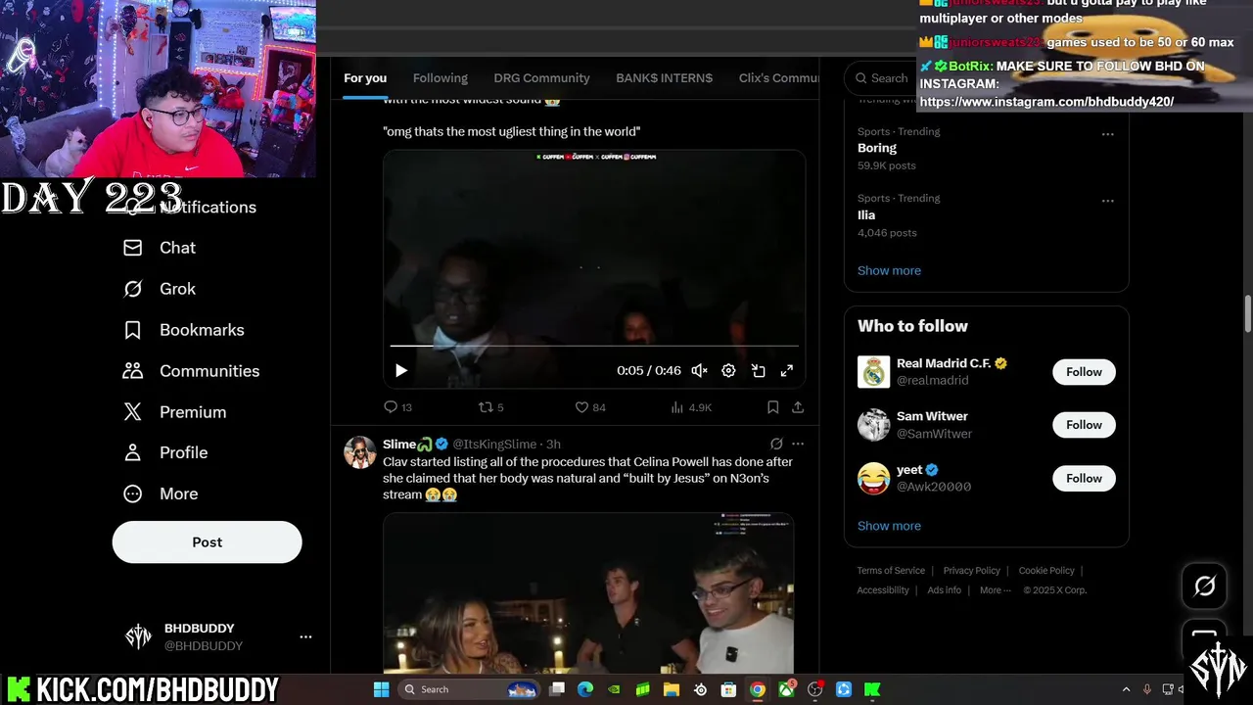
Task: Show more Who to follow suggestions
Action: pos(889,526)
